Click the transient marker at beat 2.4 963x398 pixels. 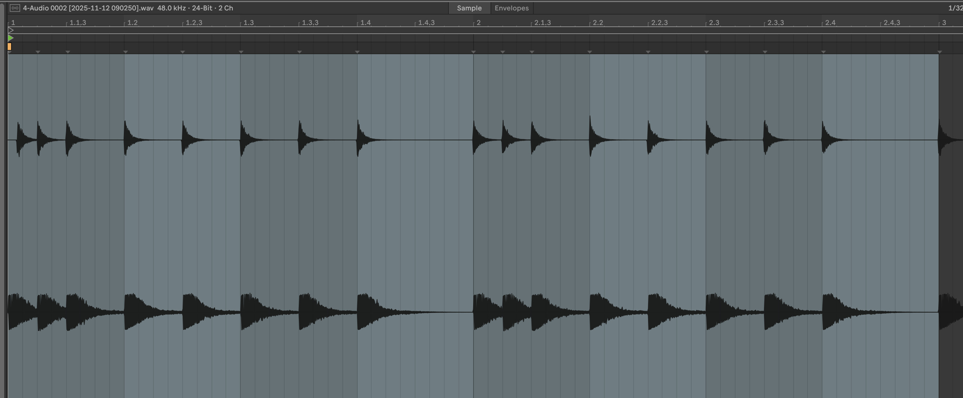[823, 52]
